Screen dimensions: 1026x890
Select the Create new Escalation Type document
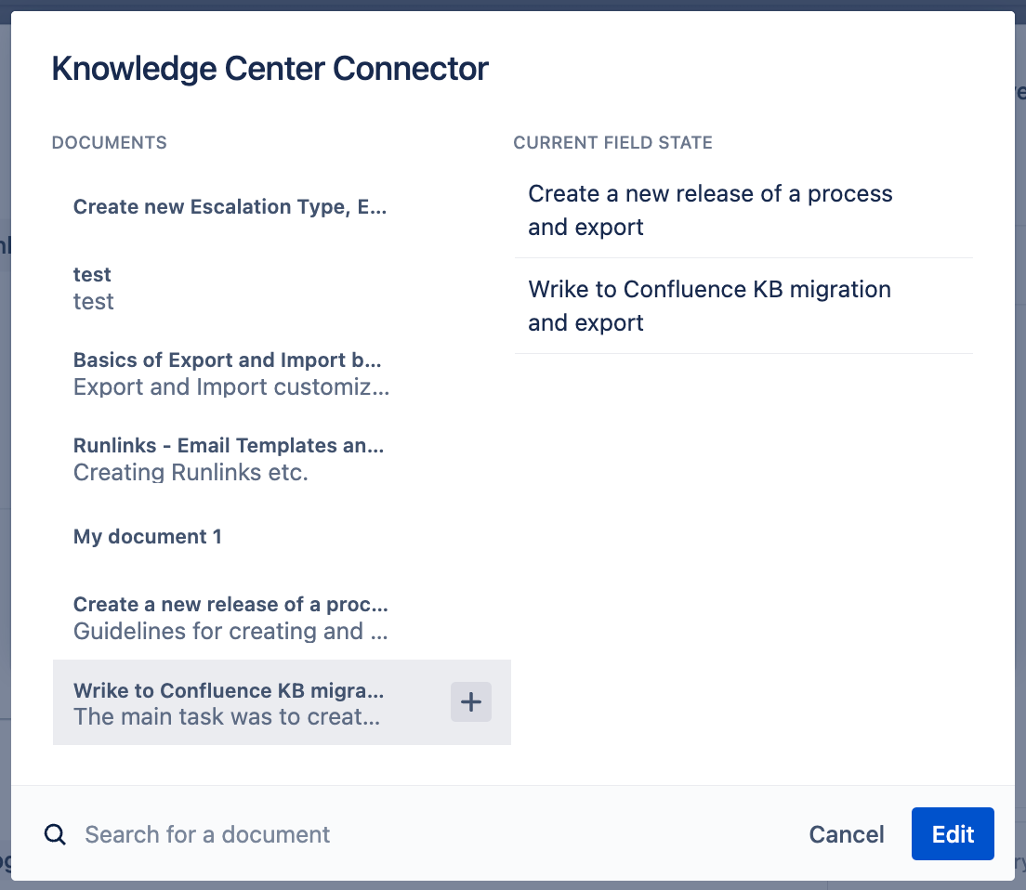tap(282, 206)
